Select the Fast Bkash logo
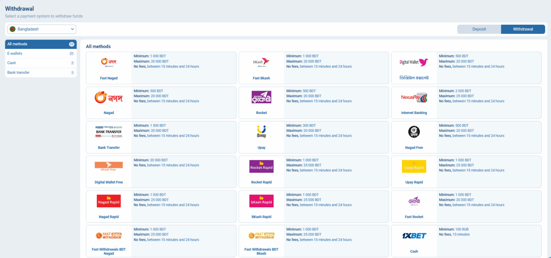Image resolution: width=551 pixels, height=258 pixels. point(261,62)
